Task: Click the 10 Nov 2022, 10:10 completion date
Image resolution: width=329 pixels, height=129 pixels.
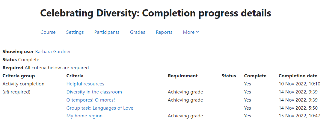Action: point(299,84)
